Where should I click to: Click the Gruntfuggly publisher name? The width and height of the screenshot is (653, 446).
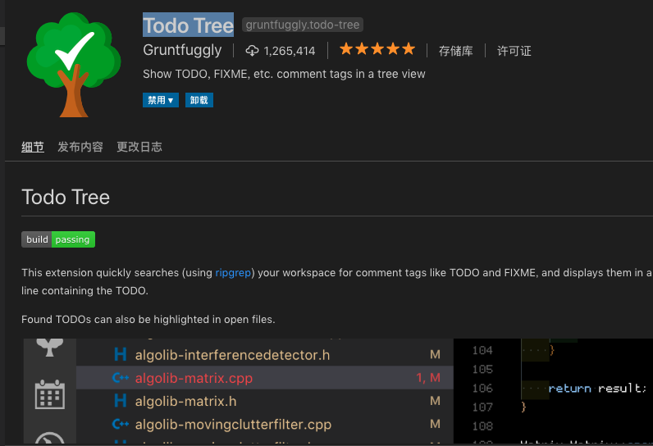click(x=182, y=50)
